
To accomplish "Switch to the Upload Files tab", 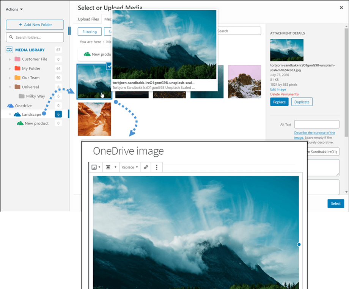I will pyautogui.click(x=88, y=19).
